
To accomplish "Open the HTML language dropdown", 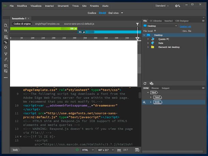I will 88,150.
